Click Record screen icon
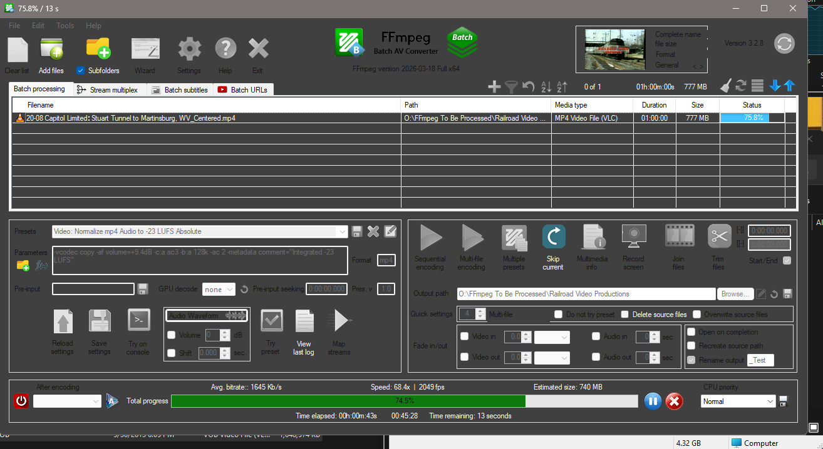Viewport: 823px width, 449px height. tap(633, 238)
